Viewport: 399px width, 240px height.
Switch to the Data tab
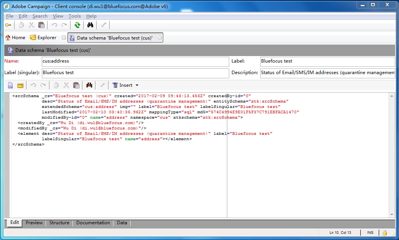pos(122,223)
